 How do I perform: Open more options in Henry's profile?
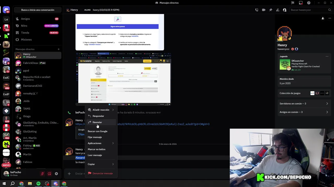pyautogui.click(x=330, y=18)
